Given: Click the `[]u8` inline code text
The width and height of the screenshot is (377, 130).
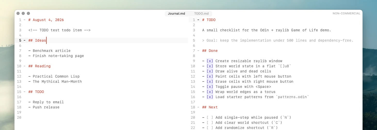Looking at the screenshot, I should pyautogui.click(x=284, y=66).
